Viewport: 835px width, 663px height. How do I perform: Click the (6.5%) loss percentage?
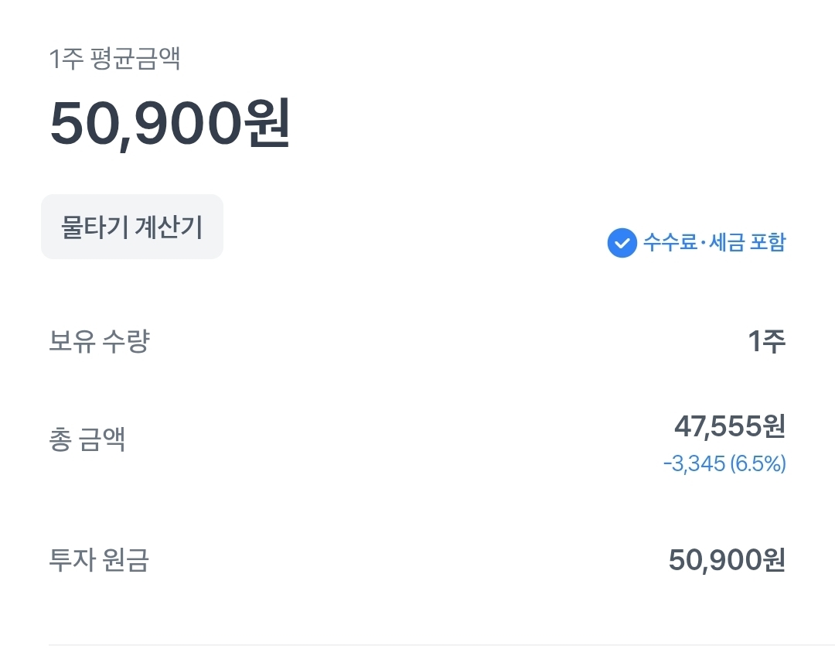coord(758,464)
